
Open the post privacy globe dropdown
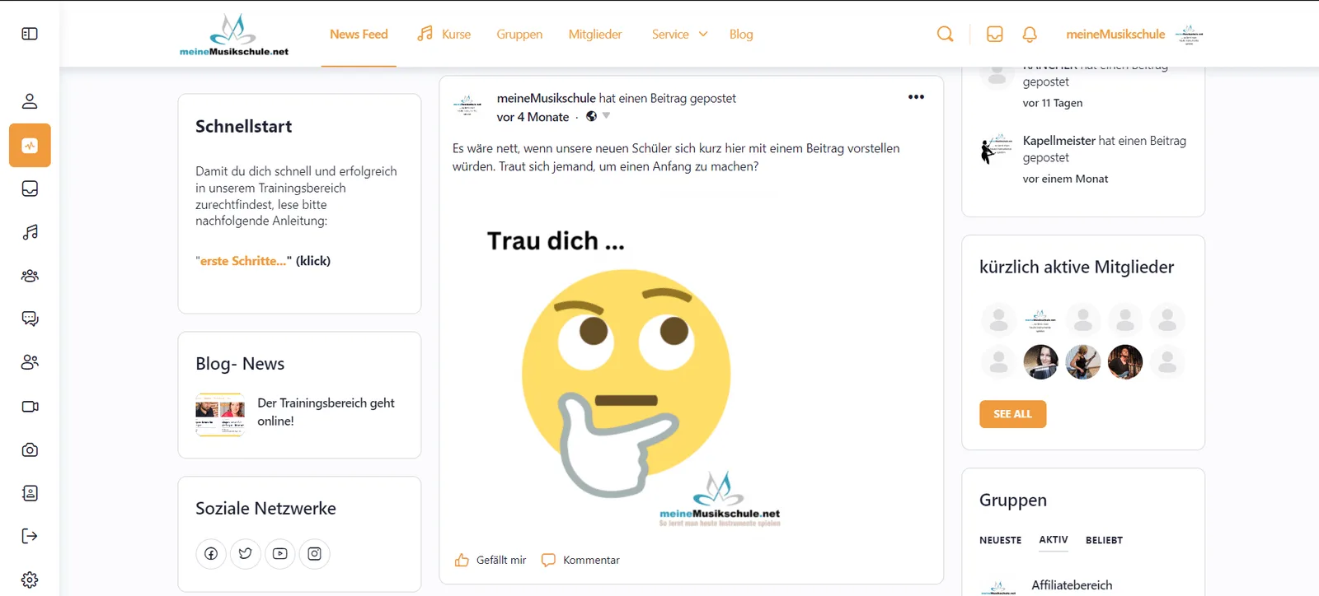click(598, 116)
